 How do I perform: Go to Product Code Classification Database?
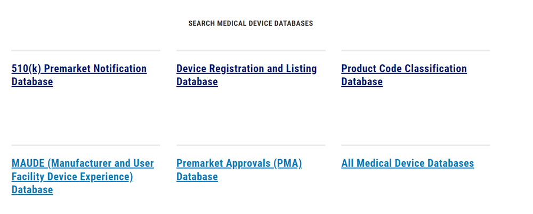tap(404, 75)
